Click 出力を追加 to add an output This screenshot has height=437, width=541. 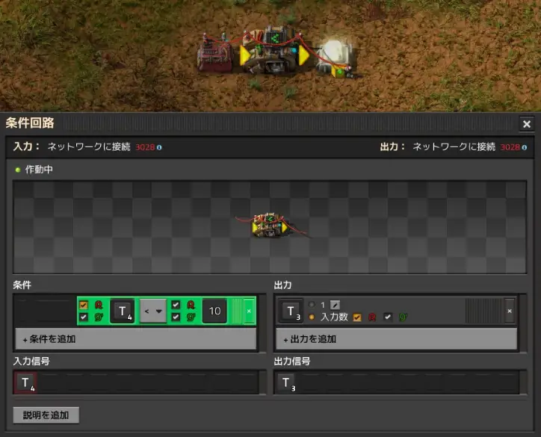[x=395, y=339]
